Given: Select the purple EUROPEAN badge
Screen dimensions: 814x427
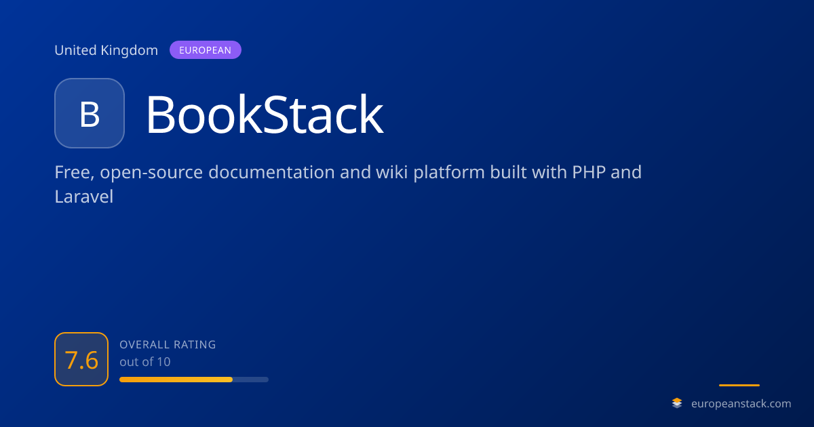Looking at the screenshot, I should [206, 50].
